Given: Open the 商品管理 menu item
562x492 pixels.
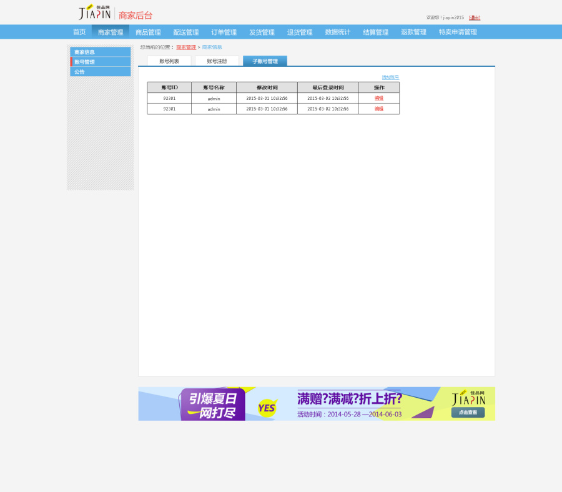Looking at the screenshot, I should click(x=148, y=31).
